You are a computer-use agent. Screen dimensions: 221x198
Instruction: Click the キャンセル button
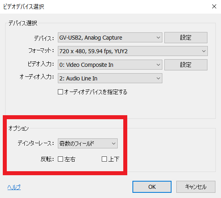(x=196, y=187)
